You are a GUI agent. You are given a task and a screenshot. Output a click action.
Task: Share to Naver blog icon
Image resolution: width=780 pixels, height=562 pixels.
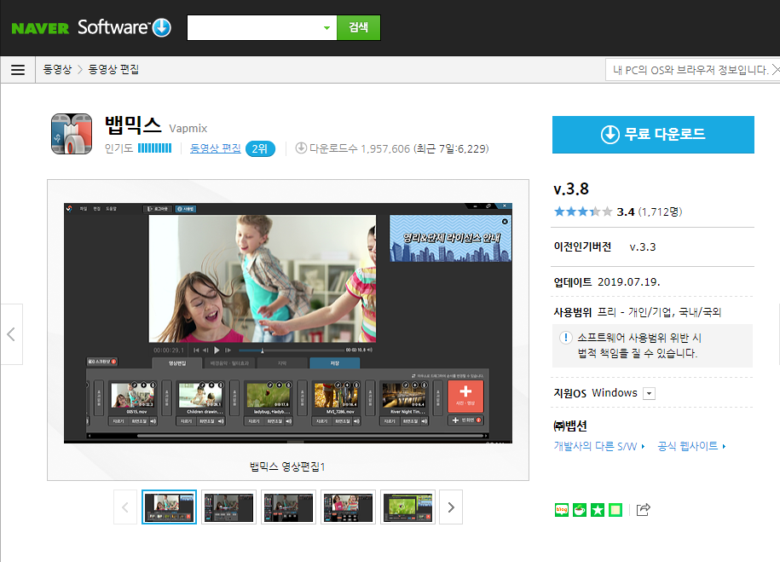coord(562,510)
